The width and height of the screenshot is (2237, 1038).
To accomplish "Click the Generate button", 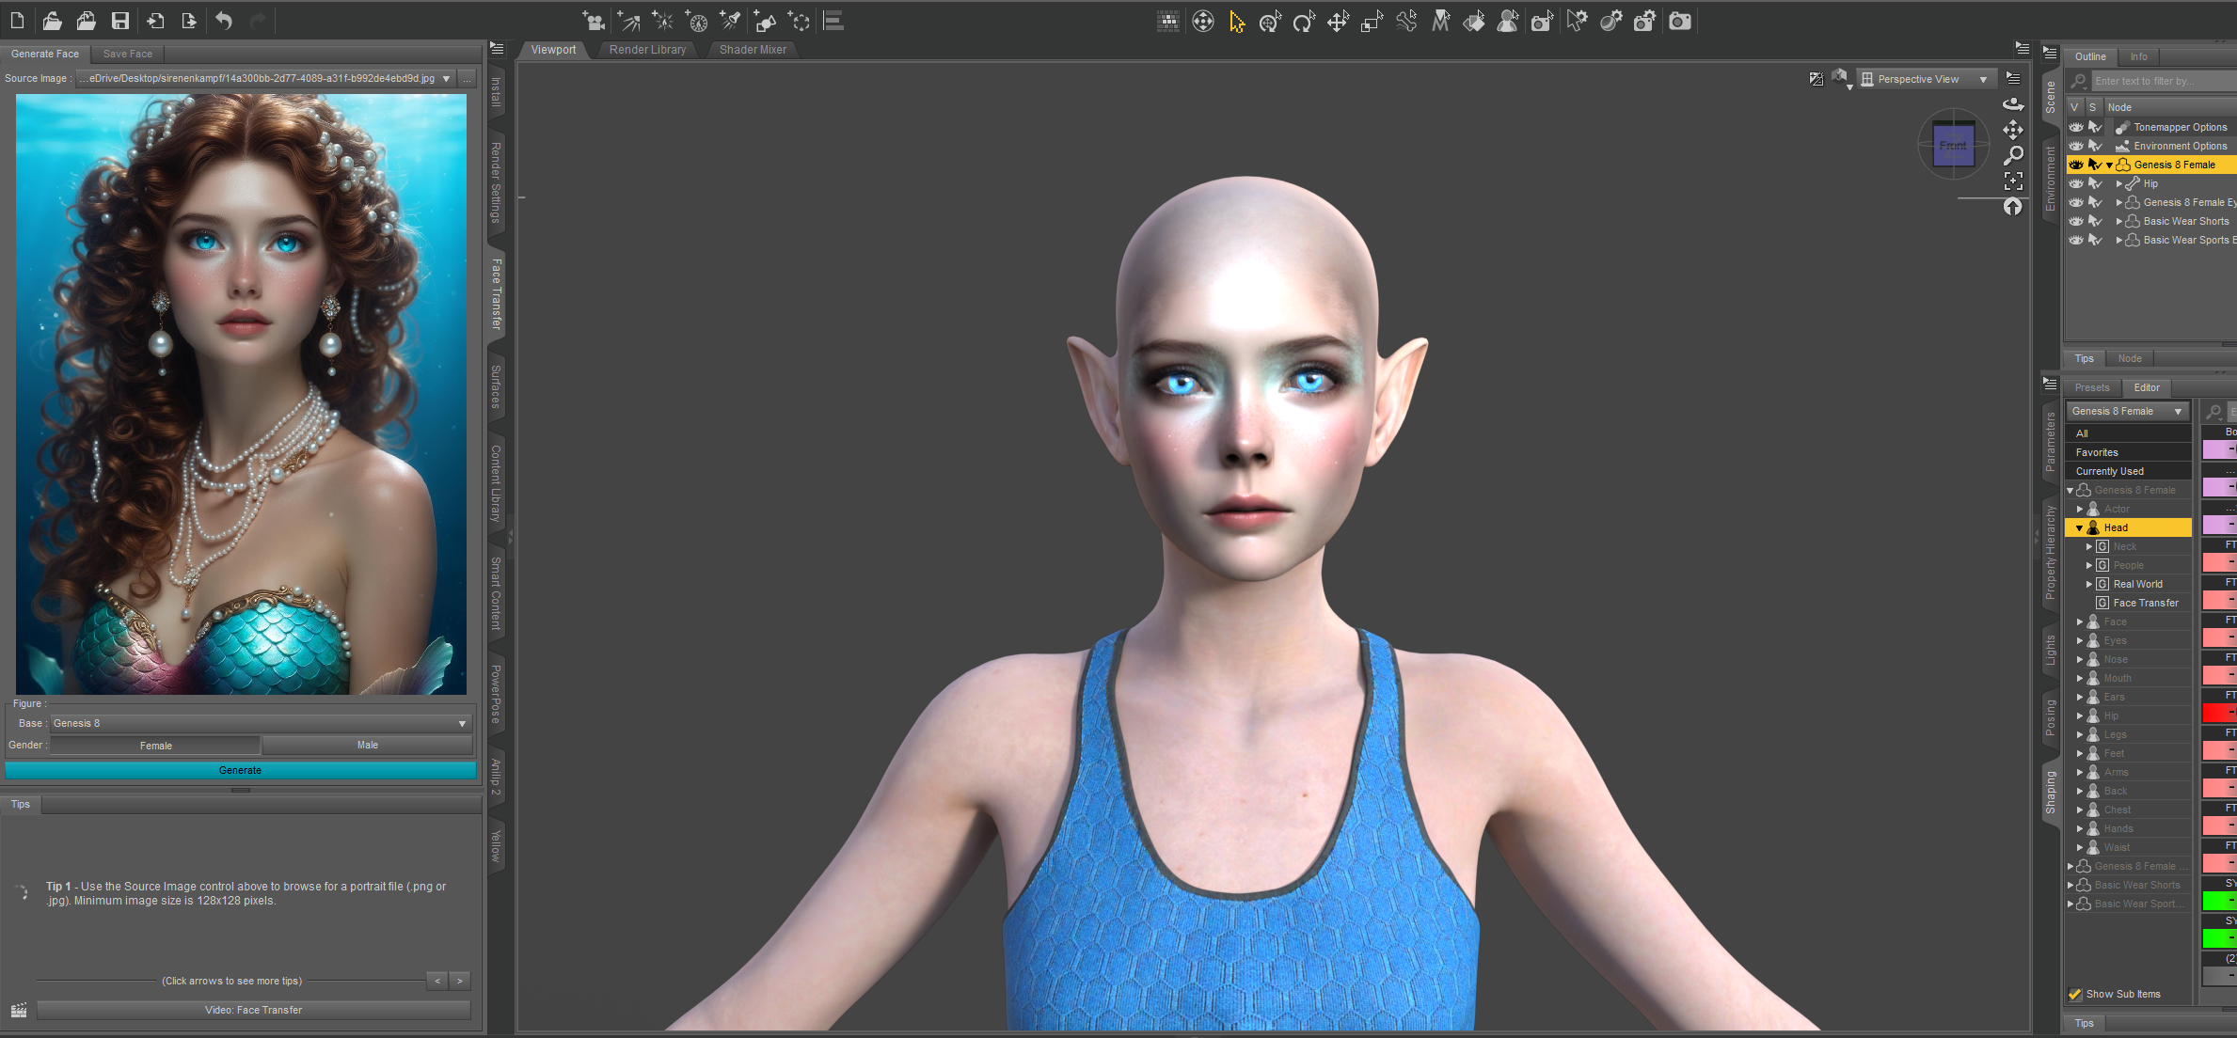I will tap(240, 770).
